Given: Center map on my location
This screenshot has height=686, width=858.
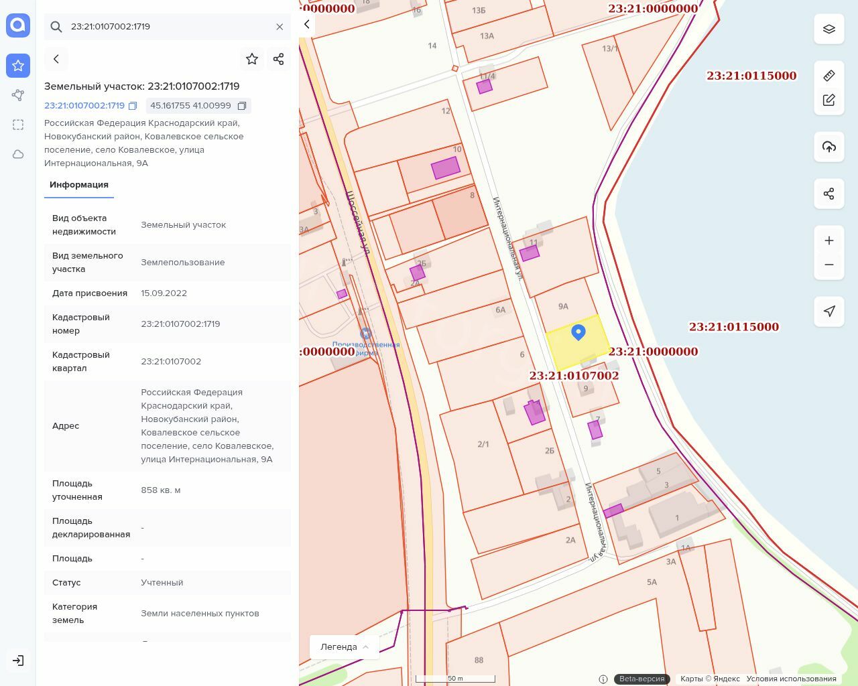Looking at the screenshot, I should tap(829, 311).
